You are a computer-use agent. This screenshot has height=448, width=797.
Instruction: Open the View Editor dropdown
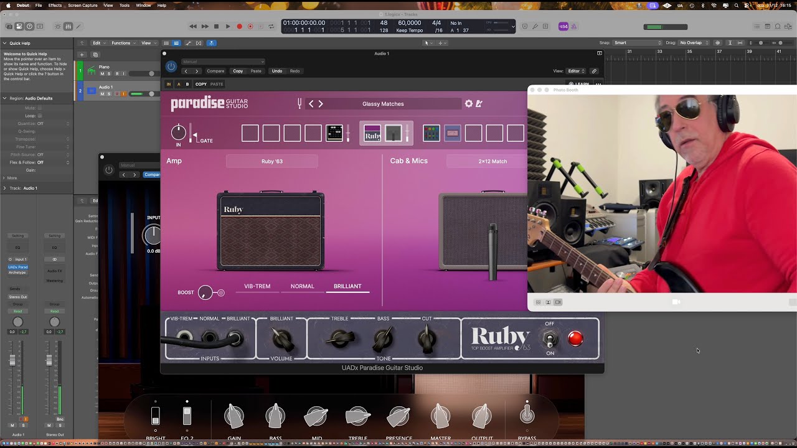(577, 71)
